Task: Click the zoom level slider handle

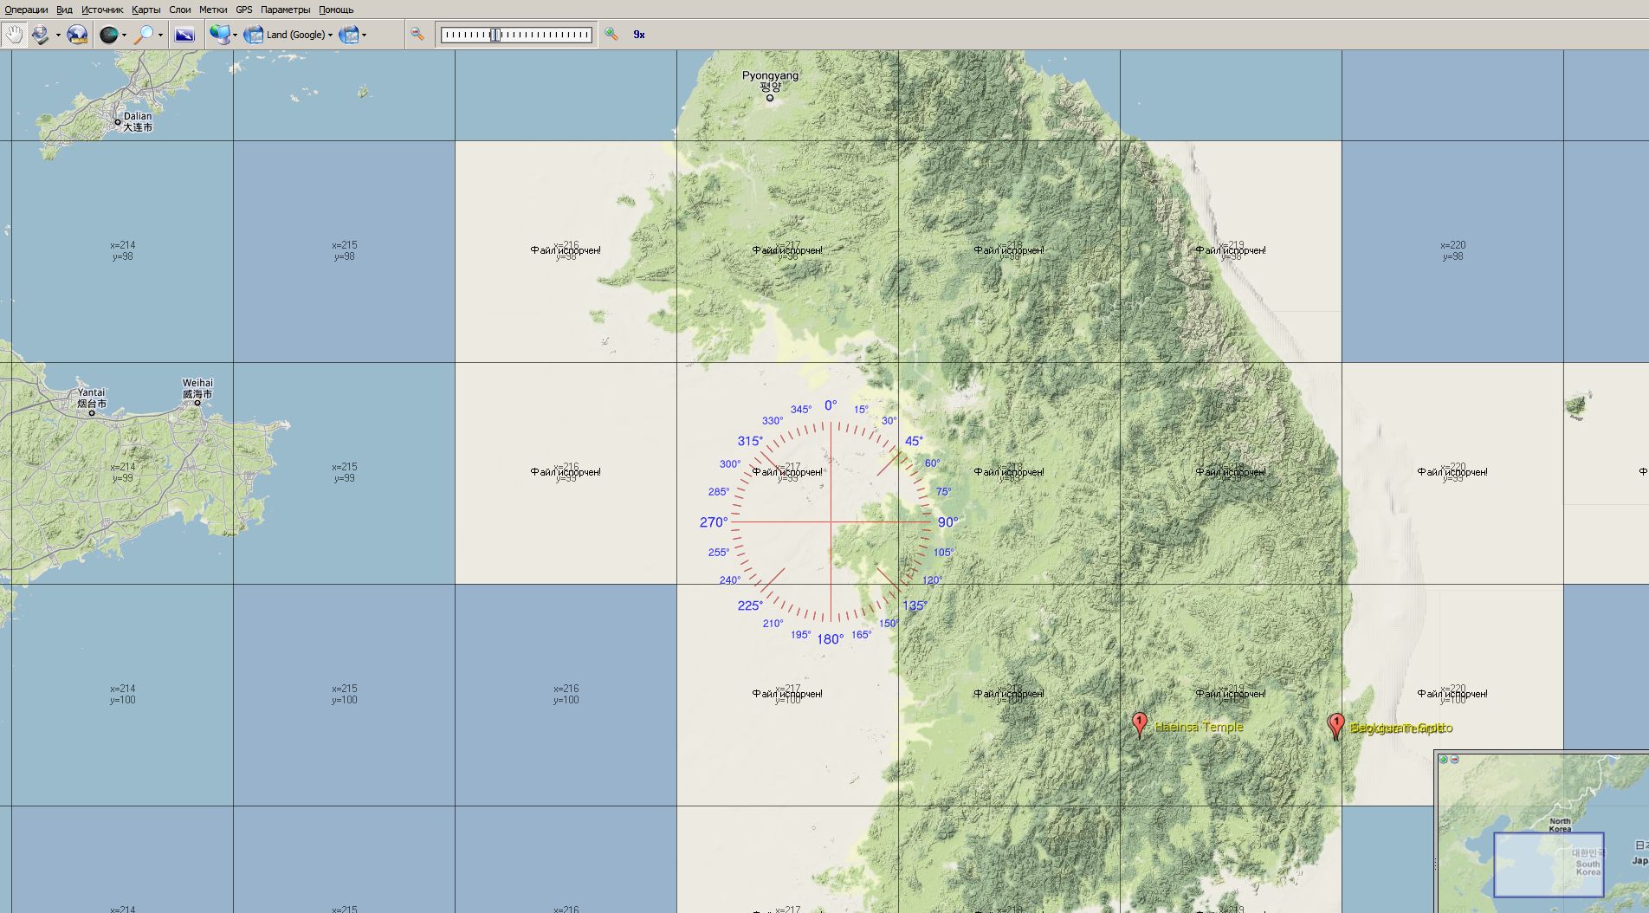Action: (x=495, y=35)
